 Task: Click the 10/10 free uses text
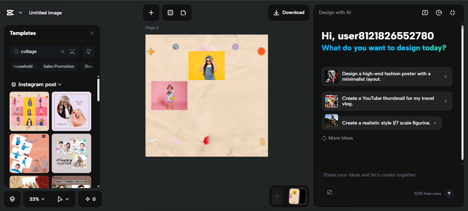pyautogui.click(x=427, y=194)
